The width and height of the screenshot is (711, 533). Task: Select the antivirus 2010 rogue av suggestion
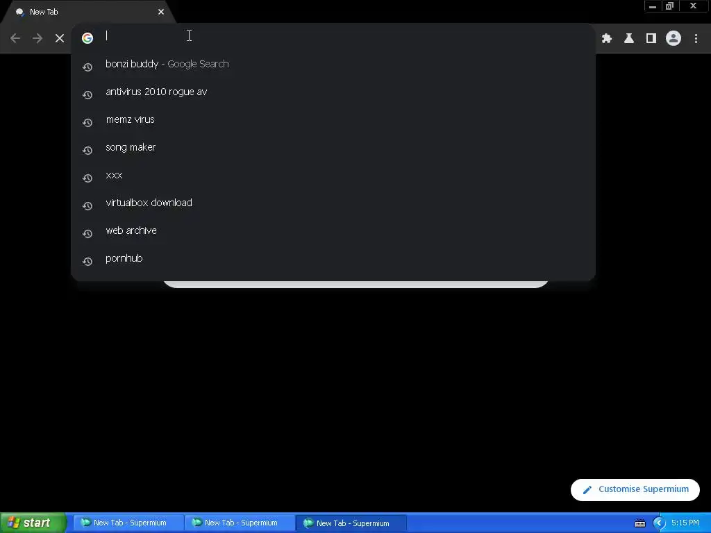click(x=333, y=92)
